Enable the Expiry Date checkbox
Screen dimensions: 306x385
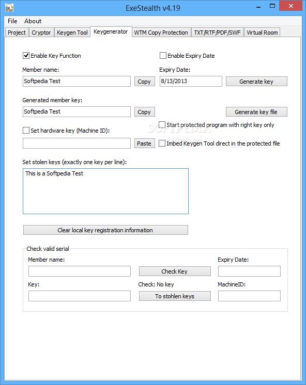163,56
